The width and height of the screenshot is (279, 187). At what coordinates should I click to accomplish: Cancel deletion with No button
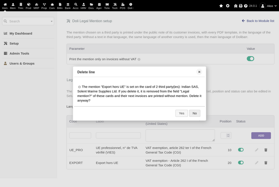coord(195,113)
